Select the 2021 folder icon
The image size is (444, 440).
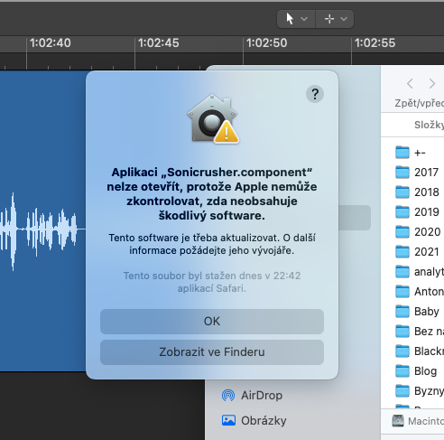402,252
